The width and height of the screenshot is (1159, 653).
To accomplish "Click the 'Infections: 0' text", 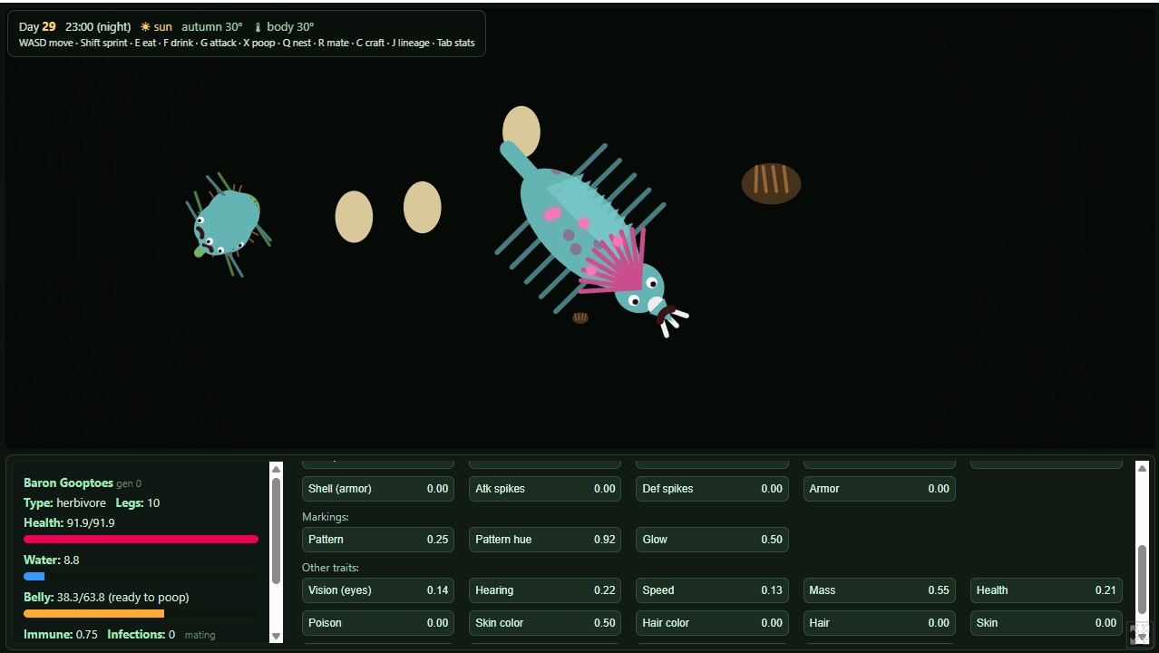I will pos(141,635).
